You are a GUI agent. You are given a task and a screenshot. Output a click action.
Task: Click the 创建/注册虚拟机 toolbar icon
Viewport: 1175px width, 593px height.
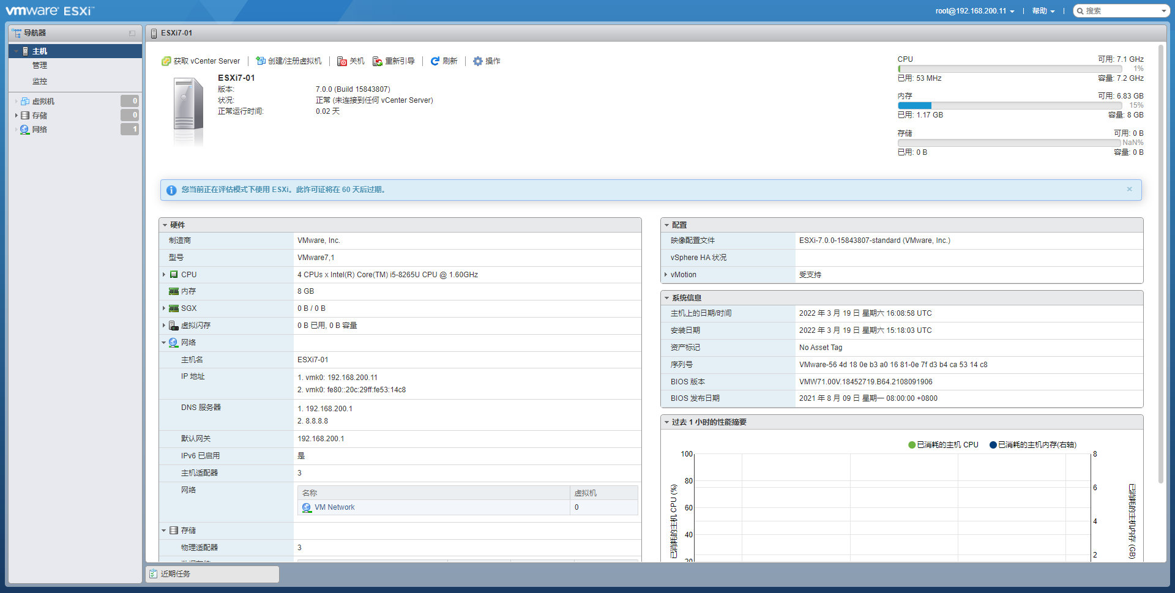pos(261,61)
